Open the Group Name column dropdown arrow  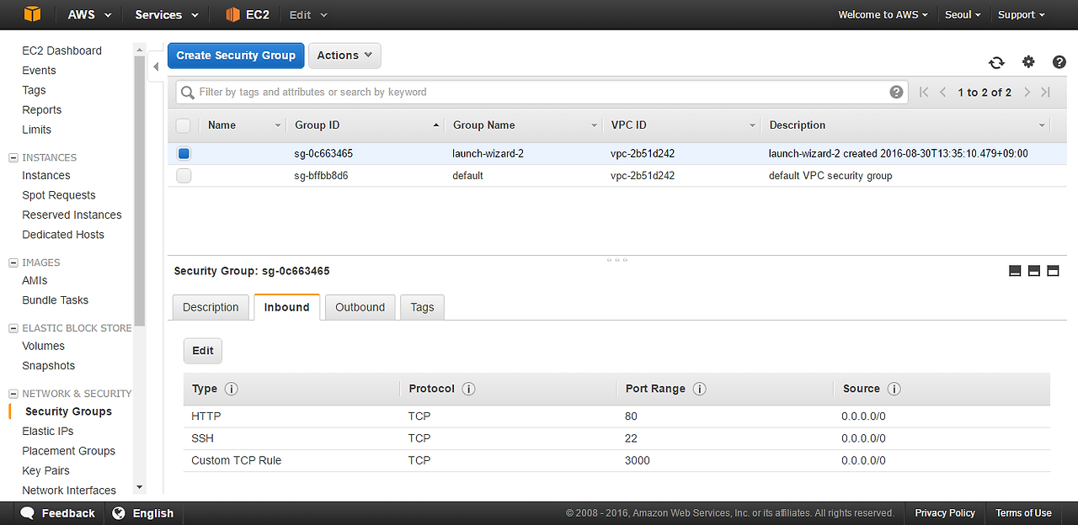pos(595,125)
